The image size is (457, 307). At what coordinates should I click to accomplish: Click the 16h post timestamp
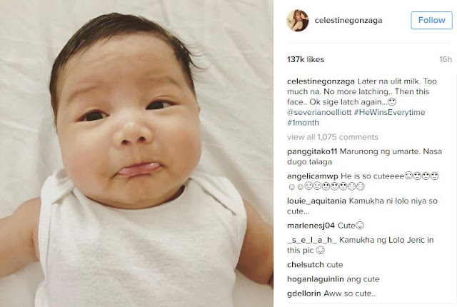[x=446, y=59]
